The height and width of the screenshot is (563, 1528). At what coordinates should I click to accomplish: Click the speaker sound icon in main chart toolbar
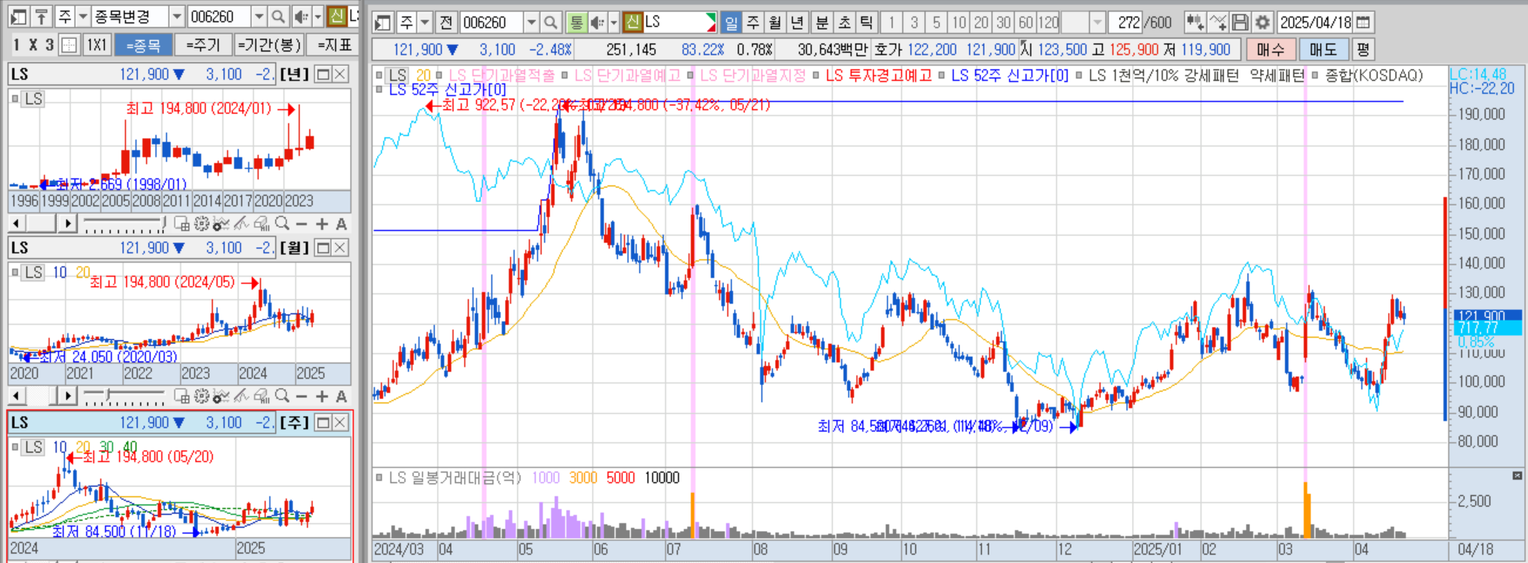[597, 23]
